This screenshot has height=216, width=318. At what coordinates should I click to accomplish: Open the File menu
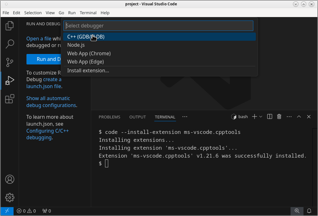6,13
